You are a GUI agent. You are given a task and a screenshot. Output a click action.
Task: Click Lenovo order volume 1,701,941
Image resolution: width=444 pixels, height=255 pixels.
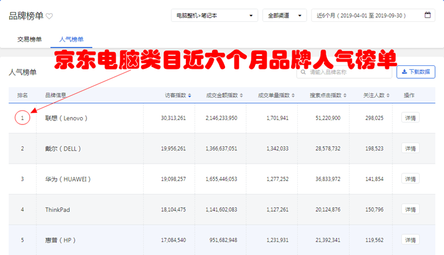coord(278,118)
